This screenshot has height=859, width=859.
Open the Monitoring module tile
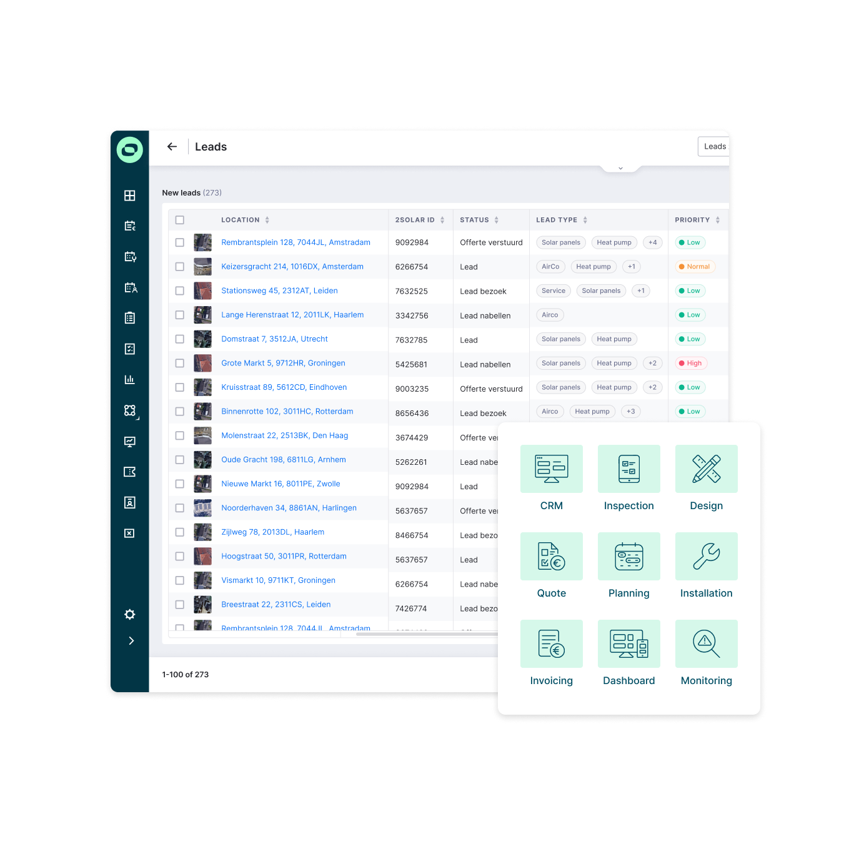[706, 643]
